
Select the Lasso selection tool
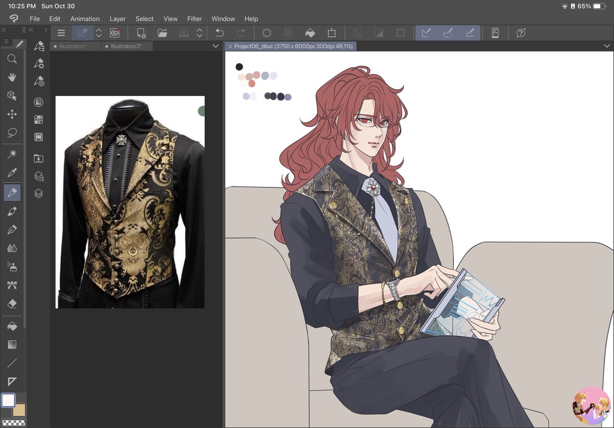(x=12, y=133)
